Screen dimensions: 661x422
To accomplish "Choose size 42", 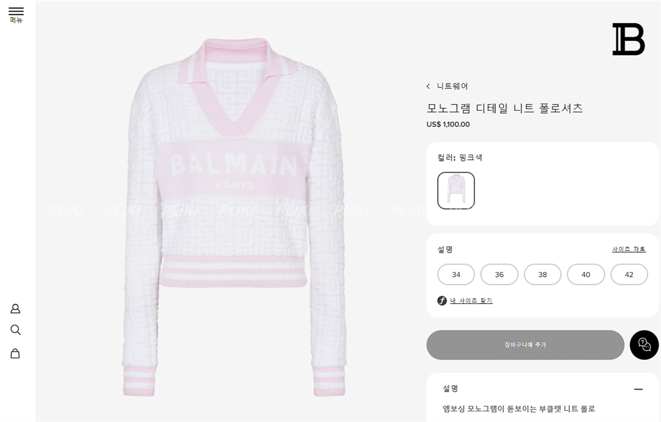I will pyautogui.click(x=629, y=275).
